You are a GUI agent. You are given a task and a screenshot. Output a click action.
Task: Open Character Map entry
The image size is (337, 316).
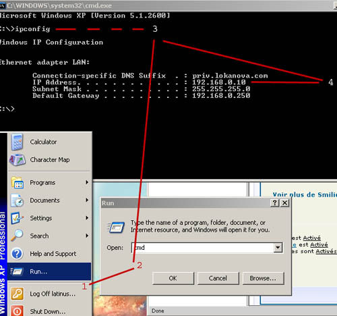pyautogui.click(x=49, y=160)
